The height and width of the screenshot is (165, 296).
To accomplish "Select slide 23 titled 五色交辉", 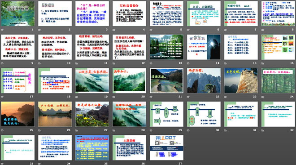I will coord(241,80).
